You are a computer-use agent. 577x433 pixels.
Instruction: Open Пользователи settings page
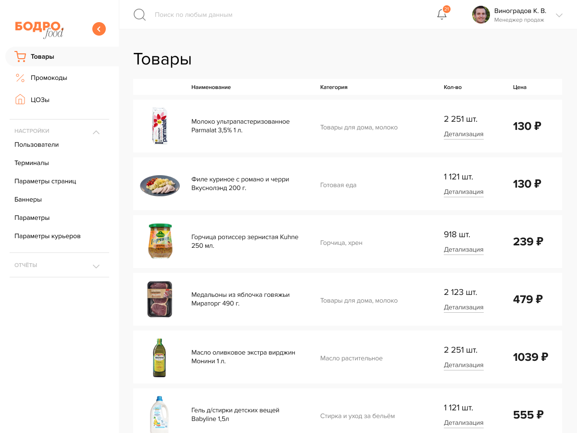click(x=37, y=145)
